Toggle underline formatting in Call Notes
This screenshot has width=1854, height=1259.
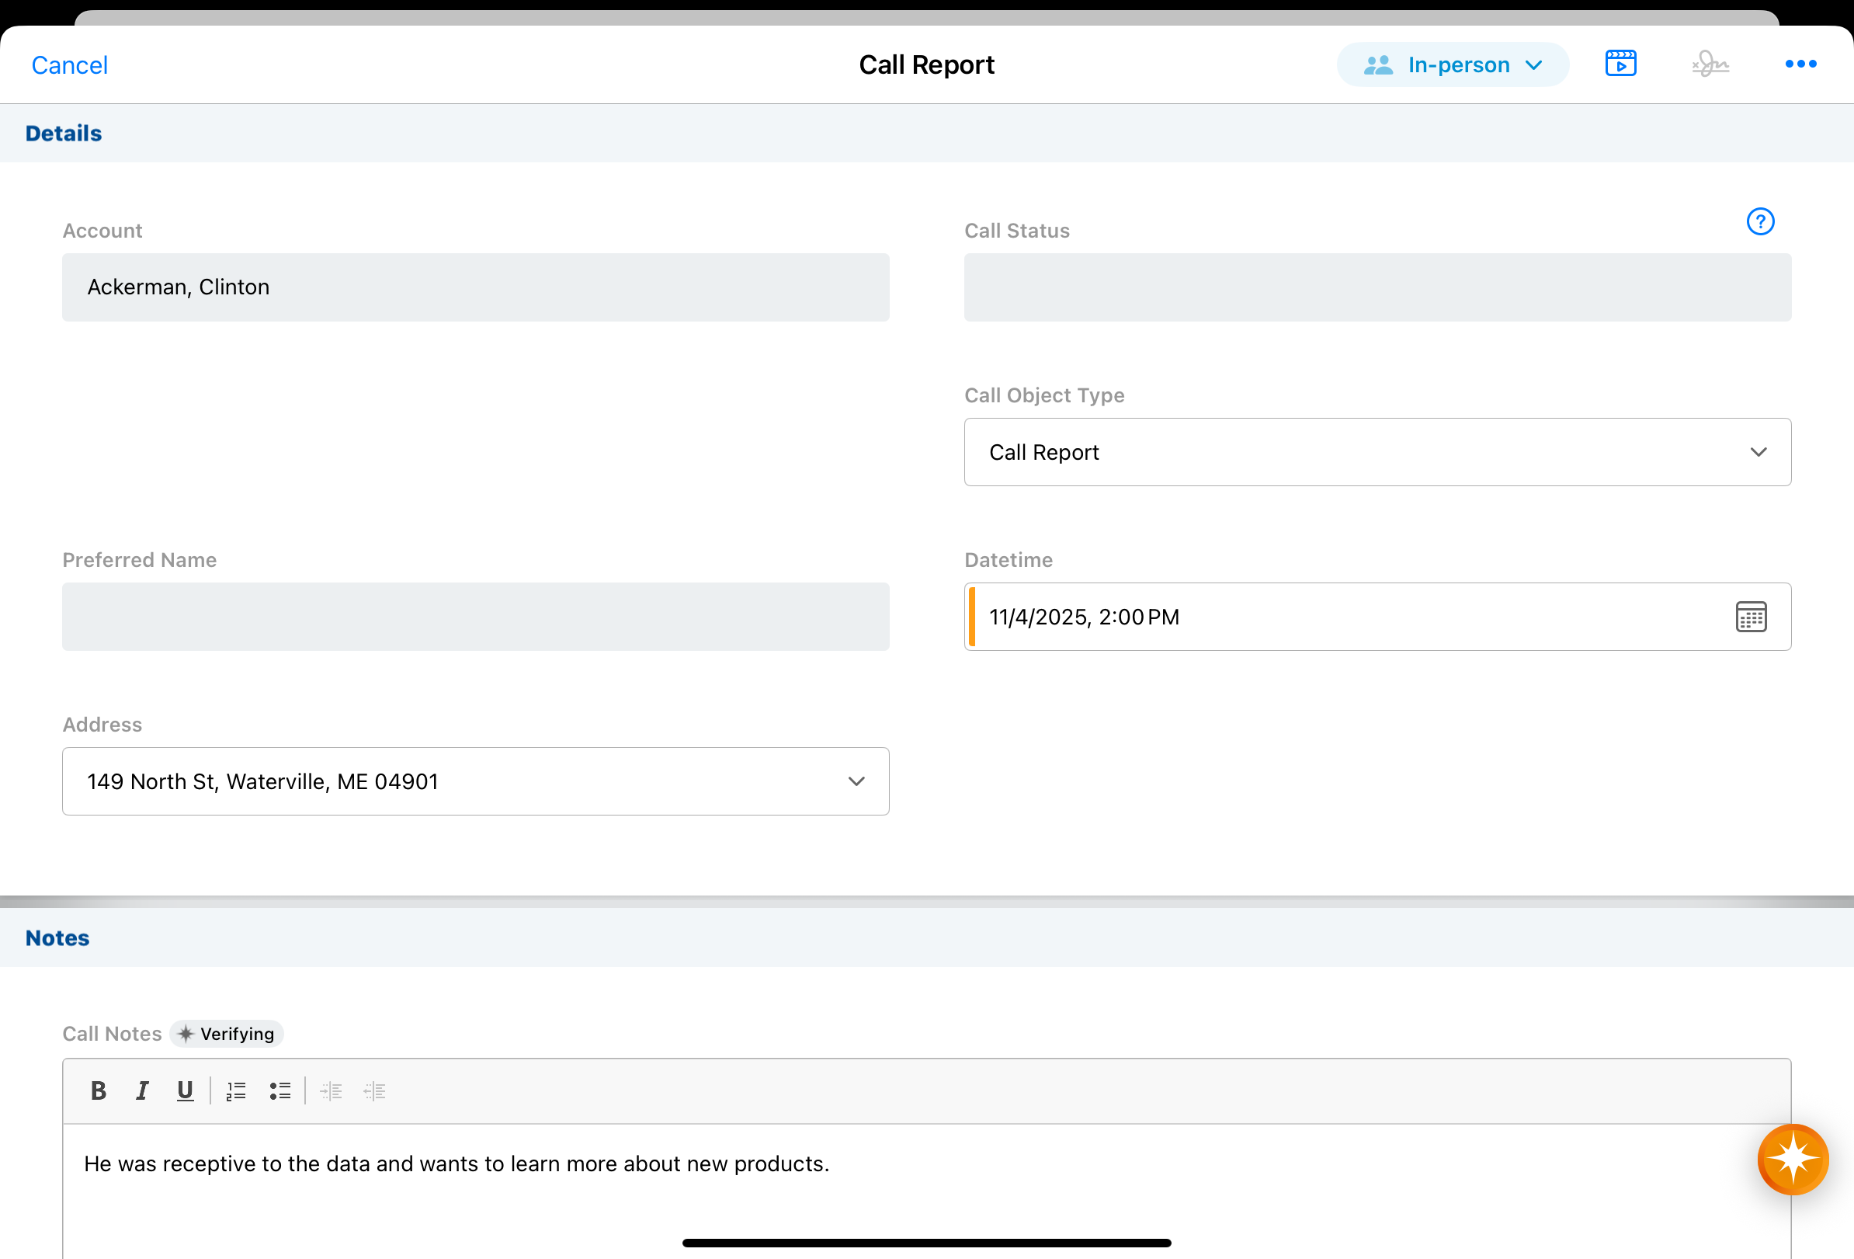(x=185, y=1090)
